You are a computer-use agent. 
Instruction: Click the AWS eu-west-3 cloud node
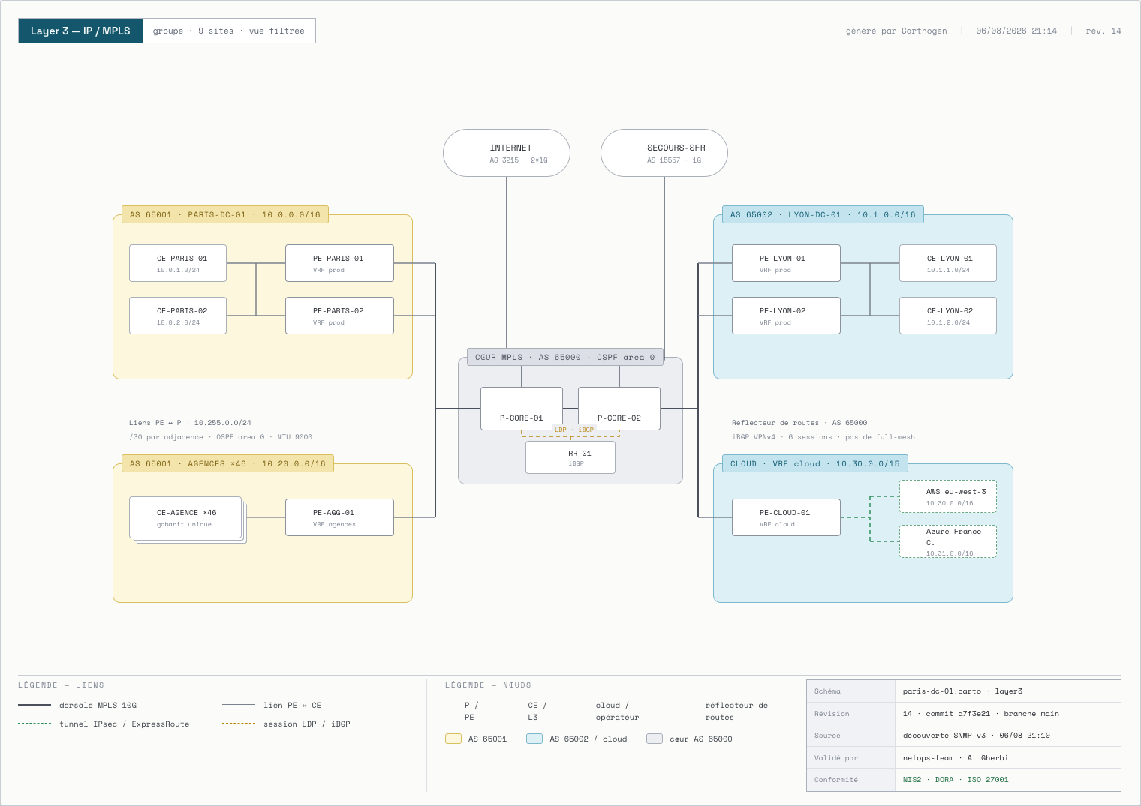click(948, 496)
